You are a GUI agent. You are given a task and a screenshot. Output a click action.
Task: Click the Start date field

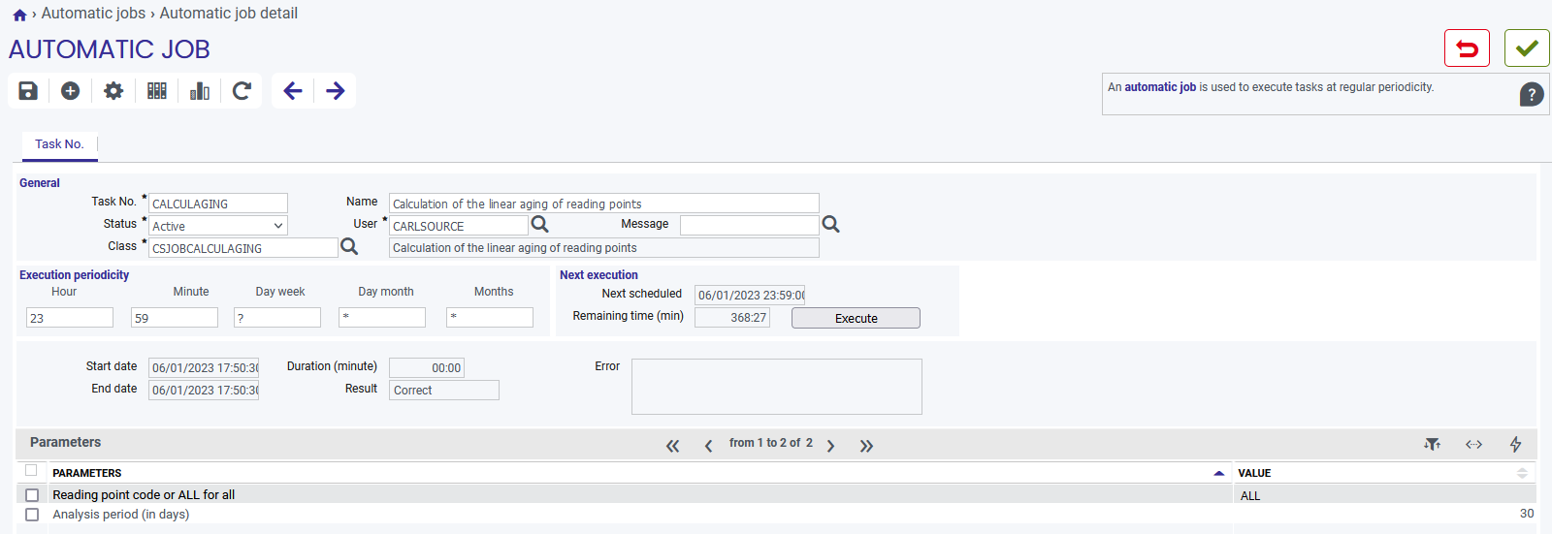204,367
